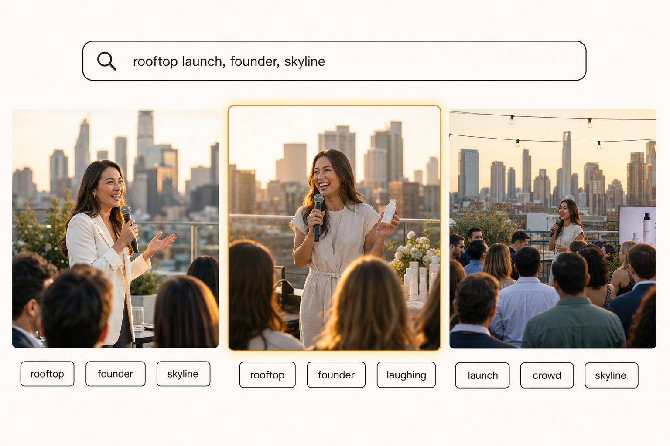Choose the "launch" tag
Image resolution: width=670 pixels, height=446 pixels.
(482, 375)
